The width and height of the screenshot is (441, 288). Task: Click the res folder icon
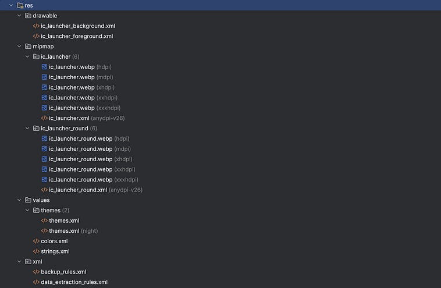20,5
